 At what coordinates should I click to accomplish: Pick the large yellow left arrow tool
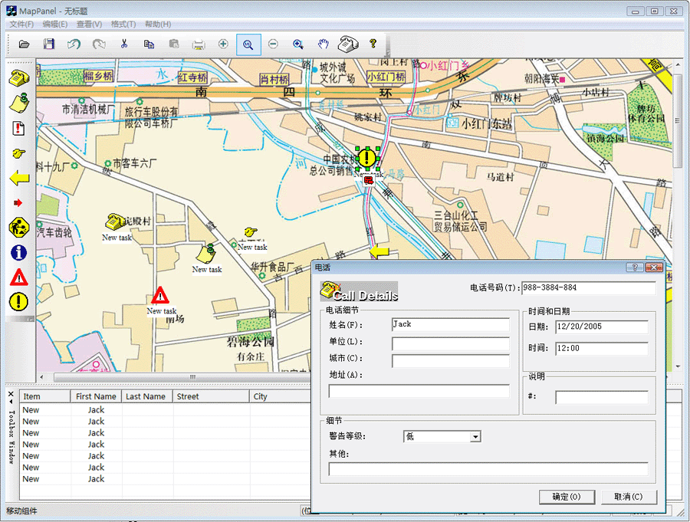coord(19,178)
